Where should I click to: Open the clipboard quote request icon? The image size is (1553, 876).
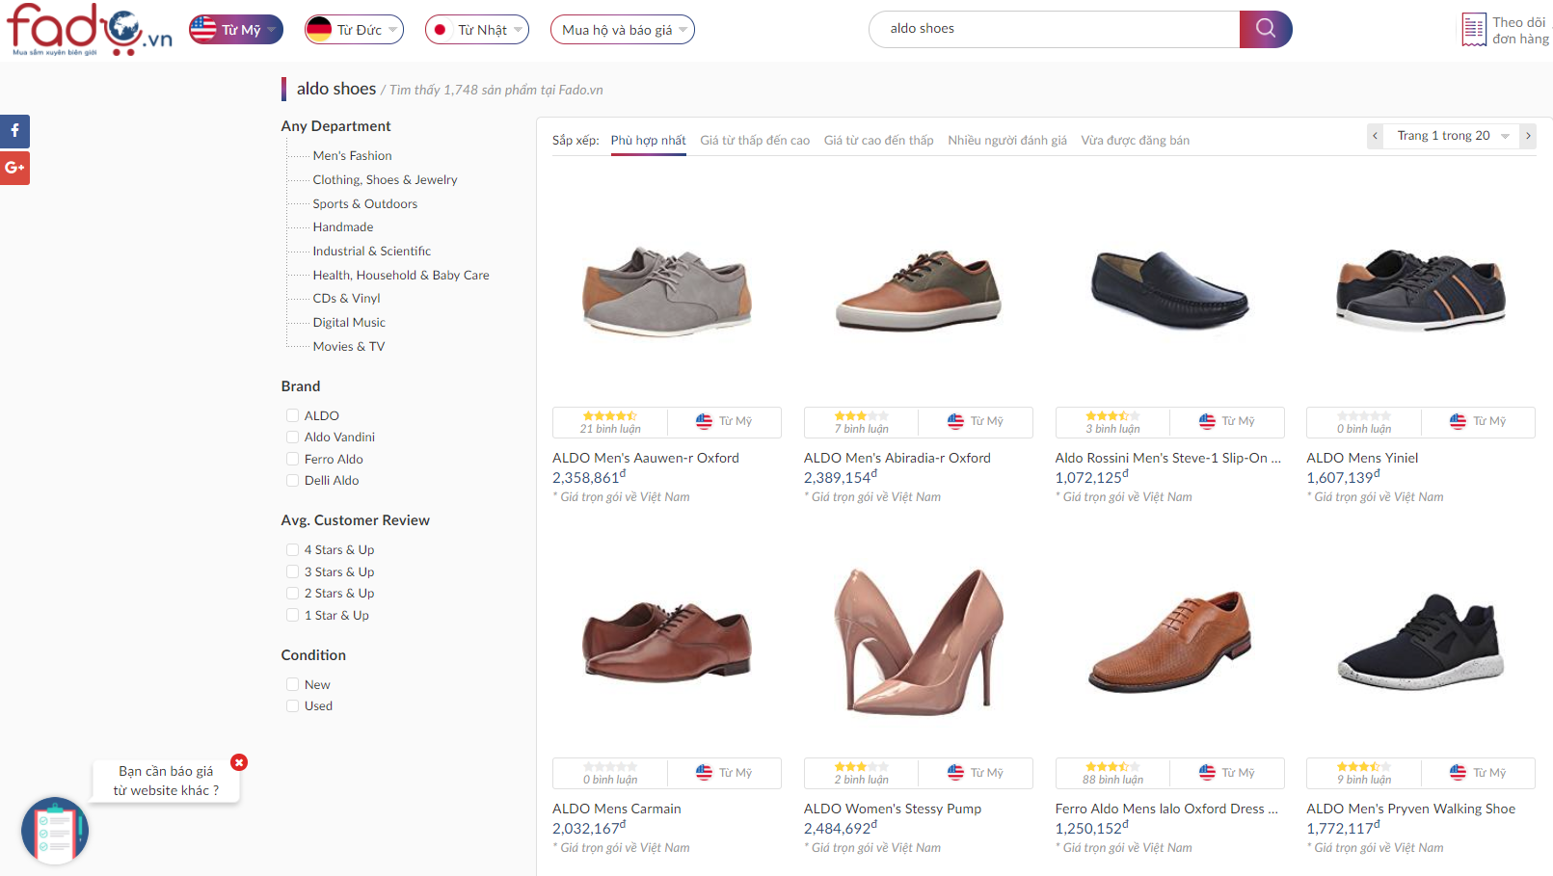click(55, 831)
